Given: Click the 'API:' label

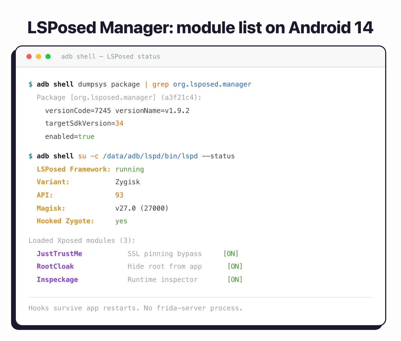Looking at the screenshot, I should pos(45,195).
